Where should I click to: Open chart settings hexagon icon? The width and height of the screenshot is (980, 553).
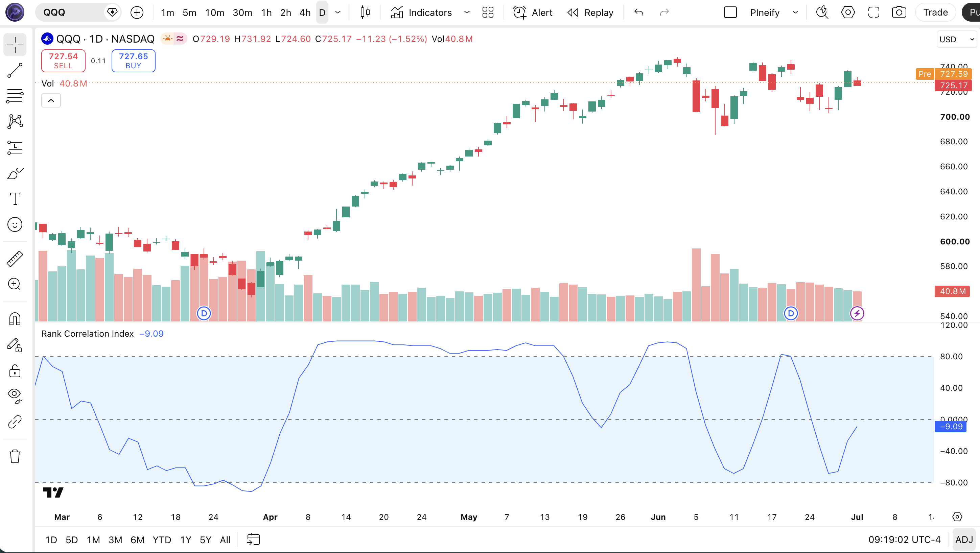(848, 12)
